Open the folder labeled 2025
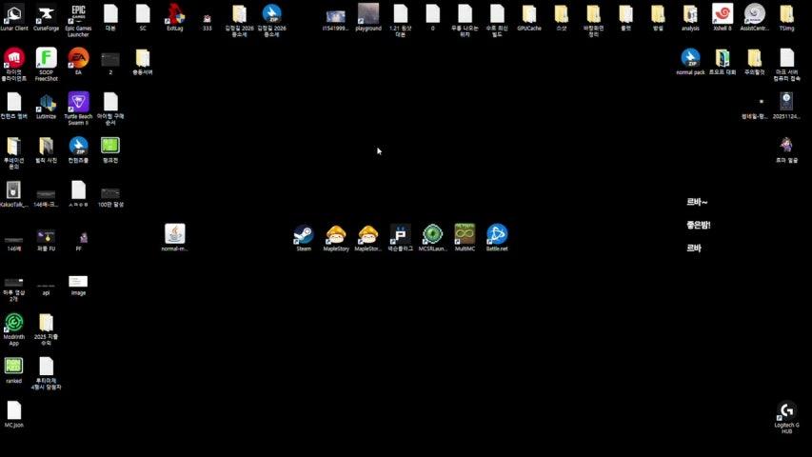Screen dimensions: 812x457 [46, 323]
